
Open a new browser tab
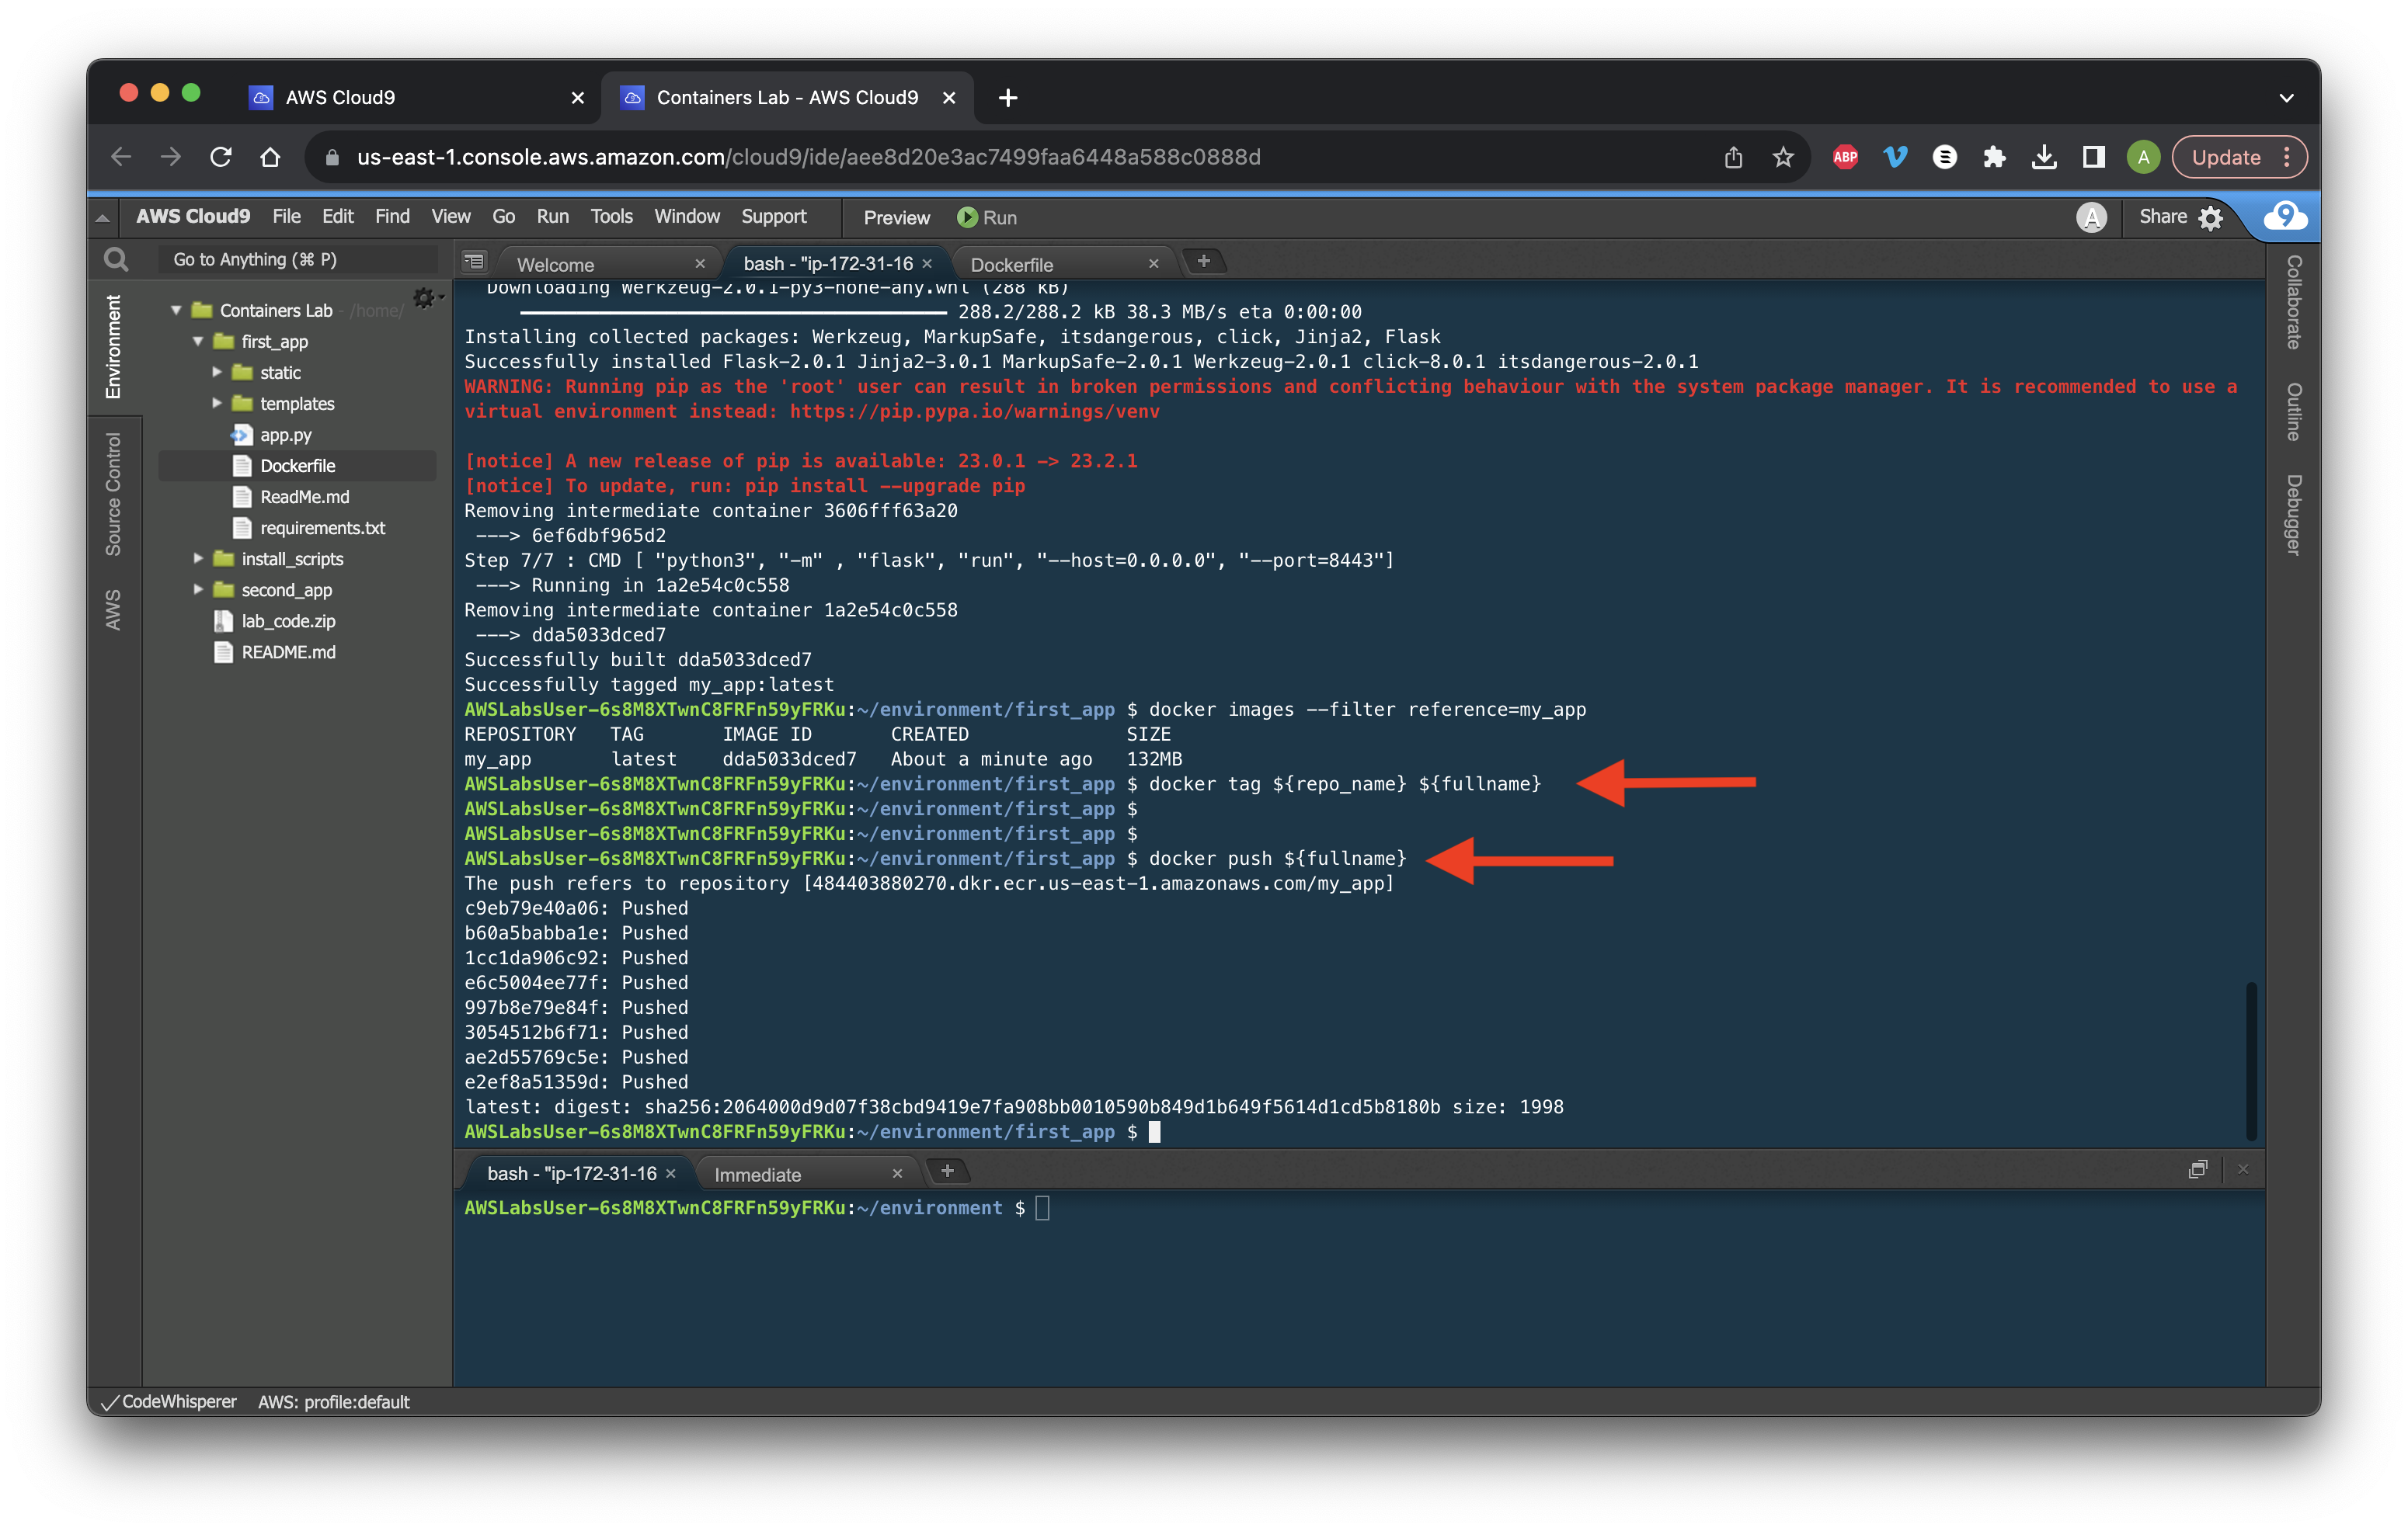pyautogui.click(x=1008, y=97)
